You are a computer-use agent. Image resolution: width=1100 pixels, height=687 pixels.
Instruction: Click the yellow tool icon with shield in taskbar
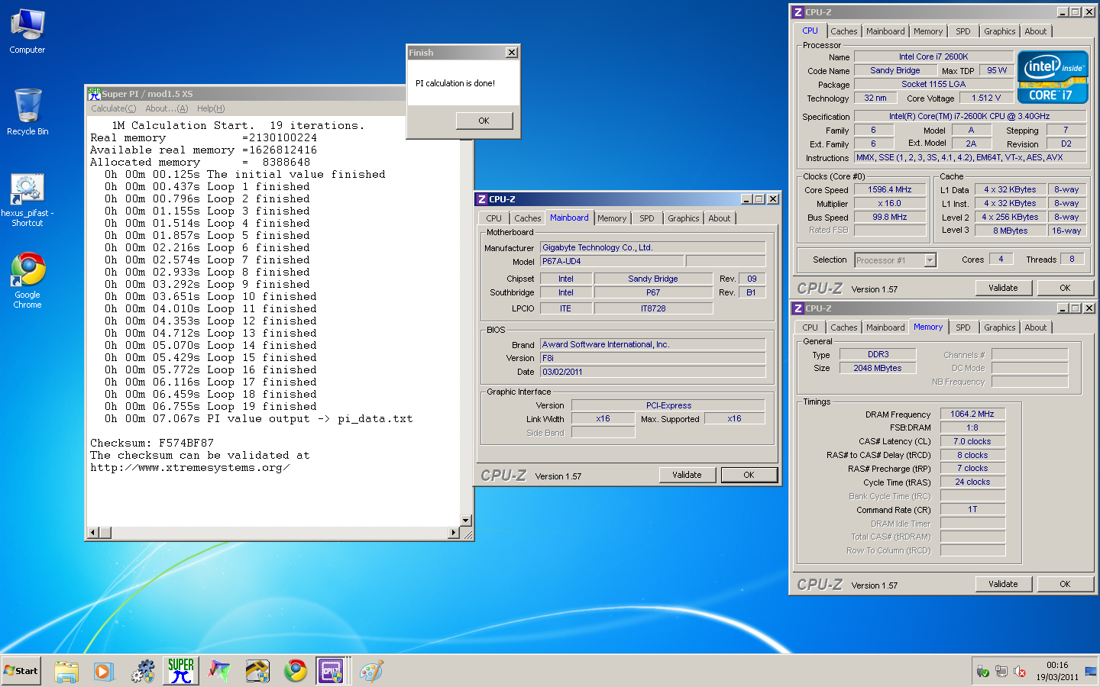(x=257, y=671)
